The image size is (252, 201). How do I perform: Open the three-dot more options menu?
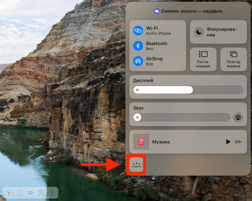coord(52,193)
